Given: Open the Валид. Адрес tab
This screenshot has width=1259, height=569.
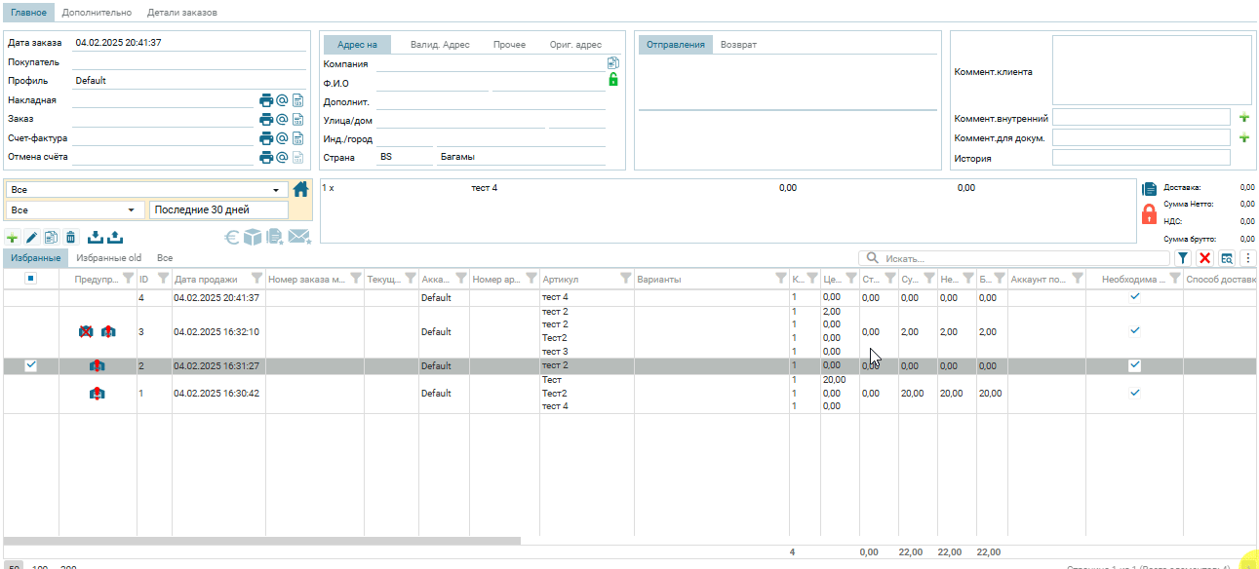Looking at the screenshot, I should (x=440, y=45).
